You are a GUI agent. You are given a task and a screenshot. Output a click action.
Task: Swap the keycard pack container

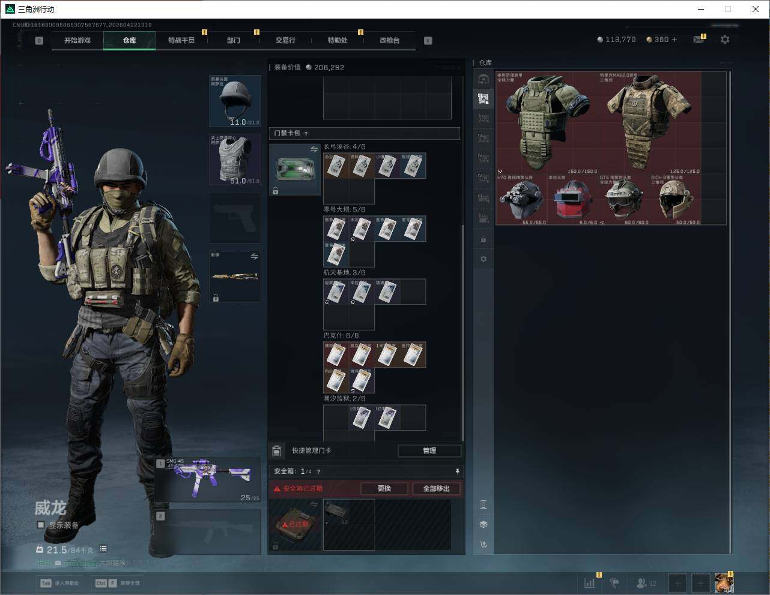[314, 149]
